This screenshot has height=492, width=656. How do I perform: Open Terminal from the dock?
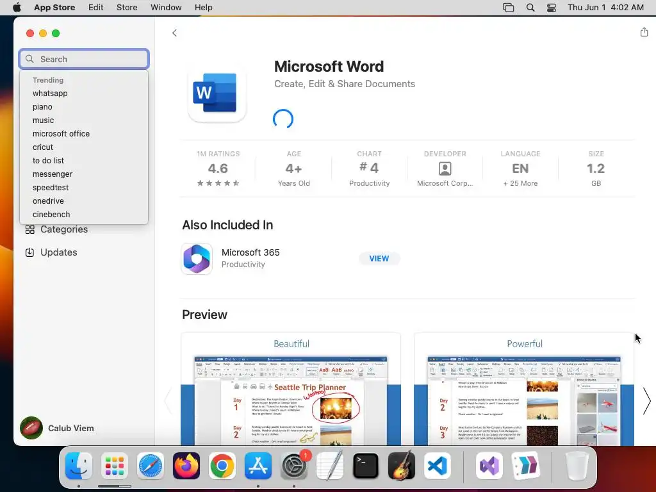click(366, 466)
